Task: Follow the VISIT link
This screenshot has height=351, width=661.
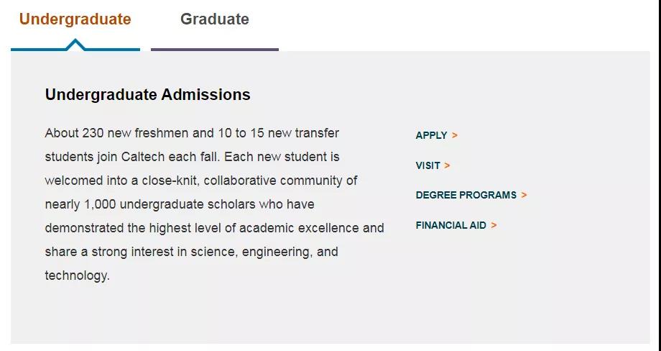Action: pyautogui.click(x=427, y=165)
